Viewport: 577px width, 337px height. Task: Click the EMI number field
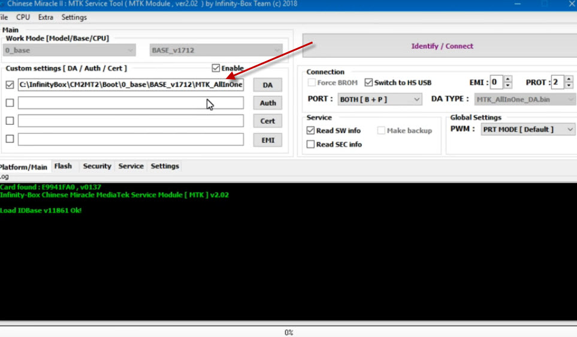click(496, 82)
